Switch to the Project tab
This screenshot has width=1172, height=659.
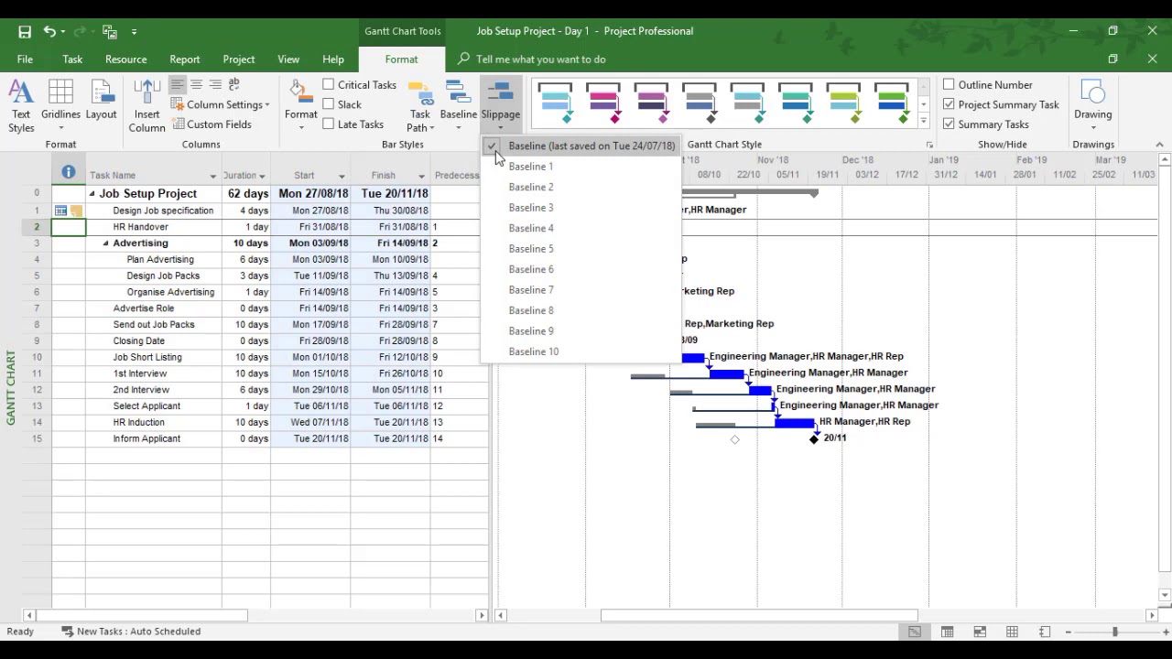click(238, 59)
